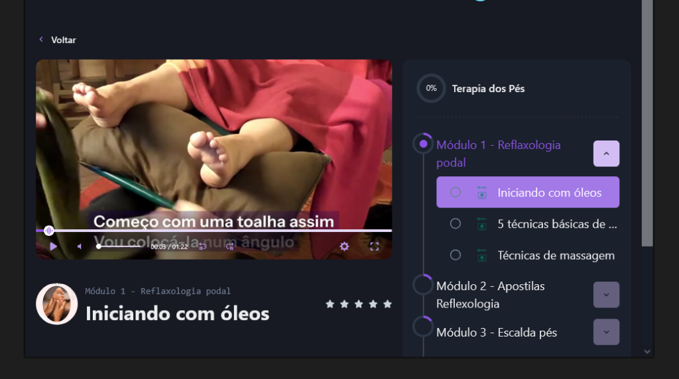Click the video icon beside Técnicas de massagem

(481, 255)
